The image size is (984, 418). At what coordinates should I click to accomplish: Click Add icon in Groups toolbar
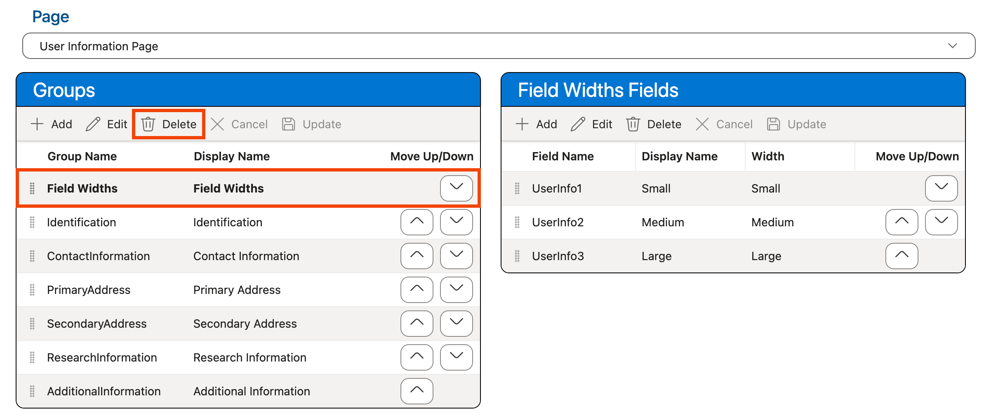tap(38, 124)
